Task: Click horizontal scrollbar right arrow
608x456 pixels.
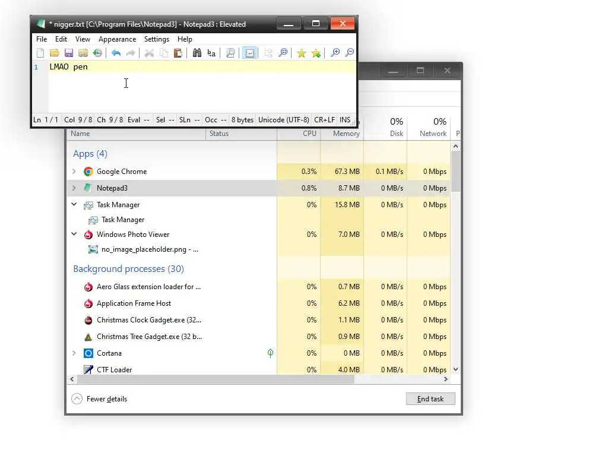Action: pos(445,379)
